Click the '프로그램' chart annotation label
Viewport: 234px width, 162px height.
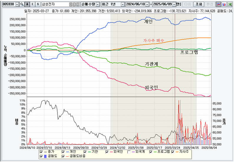point(189,52)
